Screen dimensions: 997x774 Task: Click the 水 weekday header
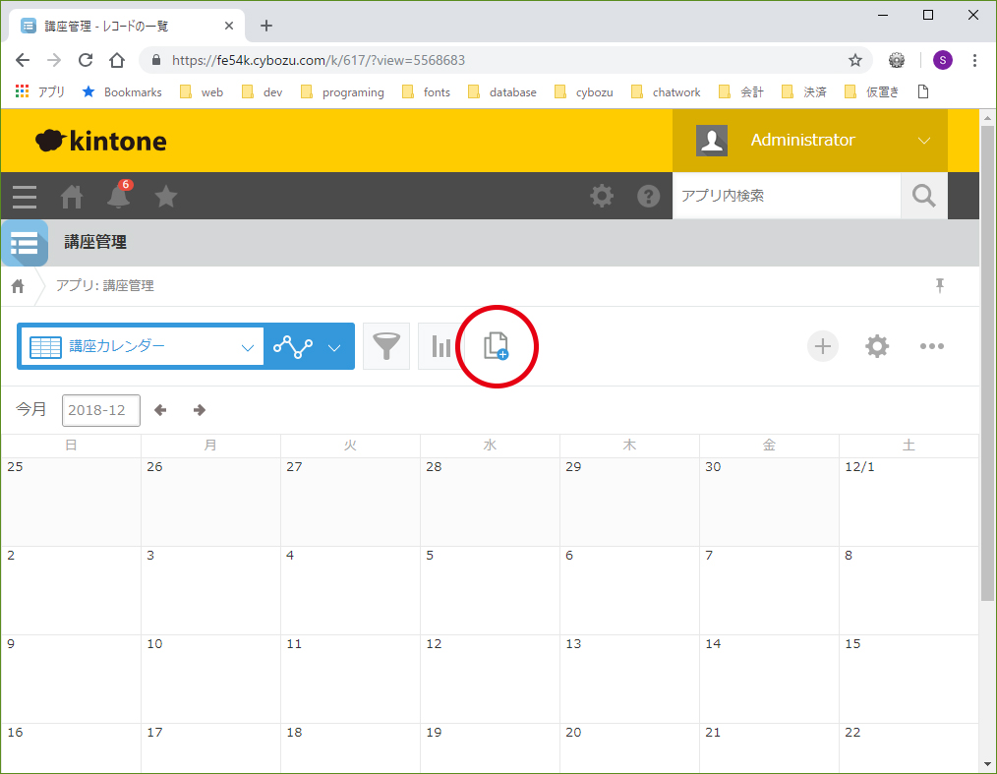click(490, 446)
